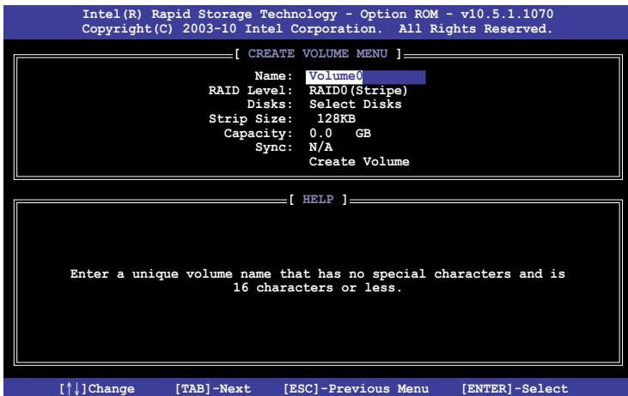Viewport: 628px width, 396px height.
Task: Click the Name: label
Action: 273,76
